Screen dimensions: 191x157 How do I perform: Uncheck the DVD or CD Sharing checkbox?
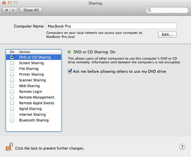(x=12, y=57)
